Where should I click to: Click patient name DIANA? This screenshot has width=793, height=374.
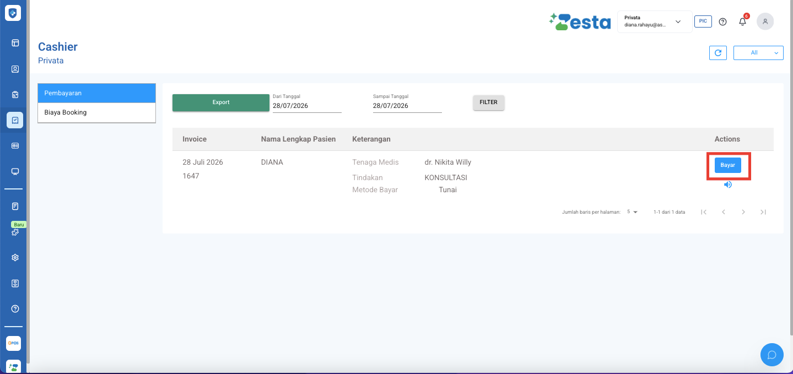(x=272, y=162)
